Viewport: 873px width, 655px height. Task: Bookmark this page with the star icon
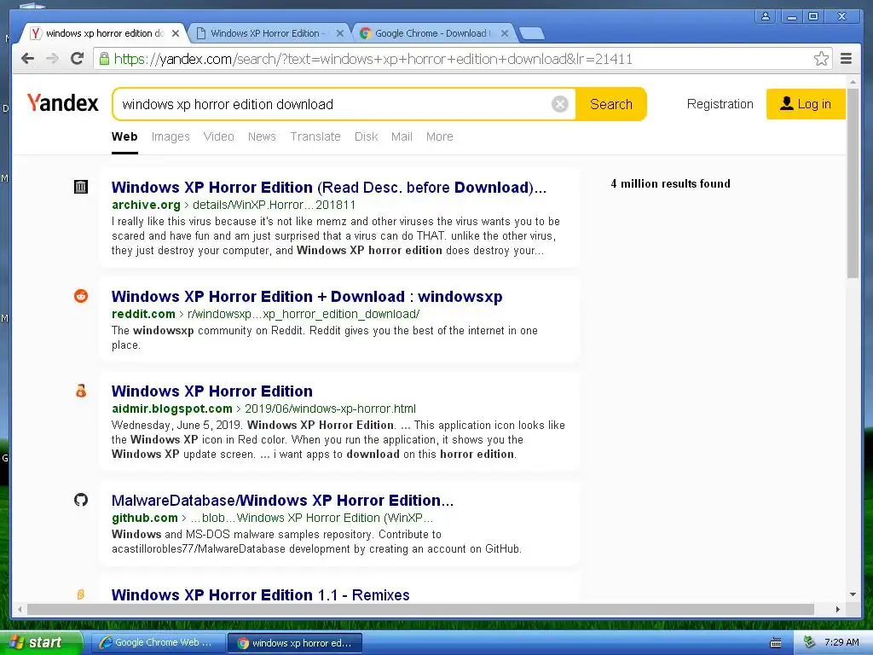[x=821, y=59]
